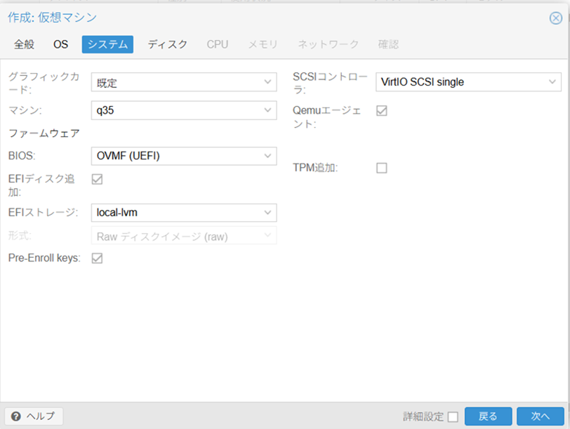Click the 既定 graphics card field
570x429 pixels.
click(x=184, y=82)
